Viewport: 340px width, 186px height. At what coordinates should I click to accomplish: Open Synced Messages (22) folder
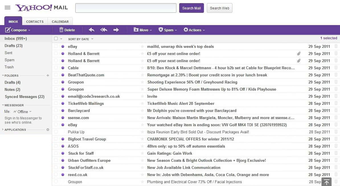[x=24, y=97]
